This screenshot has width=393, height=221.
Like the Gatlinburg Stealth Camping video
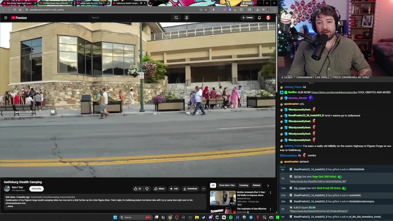point(138,189)
